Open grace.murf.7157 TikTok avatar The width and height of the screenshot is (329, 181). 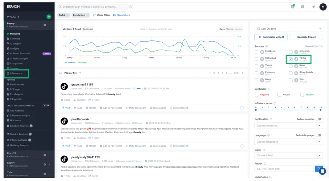[64, 86]
